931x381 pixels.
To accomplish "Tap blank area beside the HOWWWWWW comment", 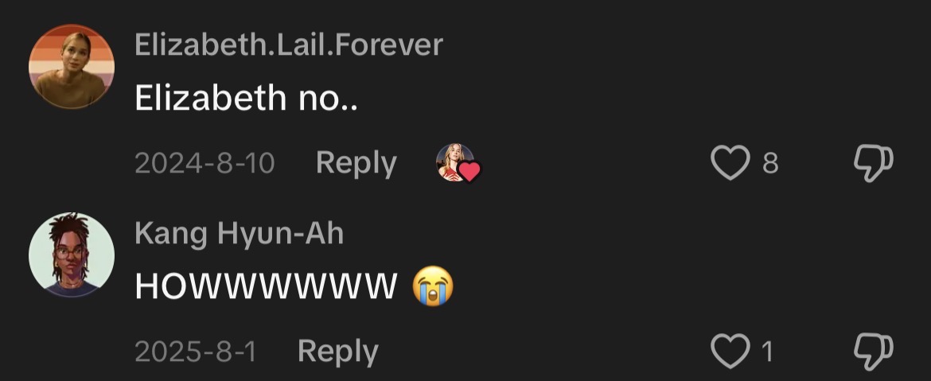I will point(653,285).
